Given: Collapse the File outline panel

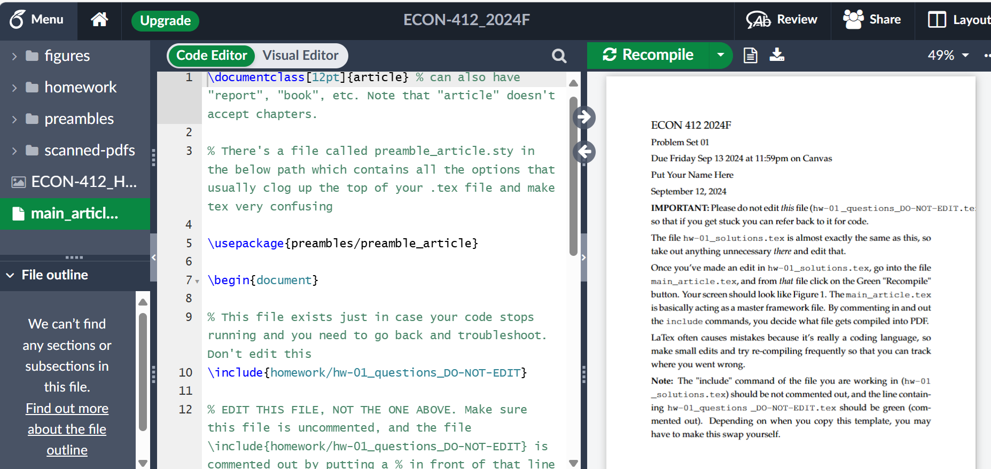Looking at the screenshot, I should point(10,275).
